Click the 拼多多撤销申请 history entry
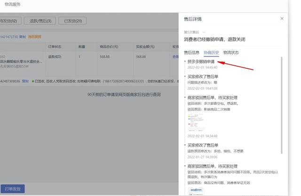This screenshot has height=196, width=301. pyautogui.click(x=201, y=62)
